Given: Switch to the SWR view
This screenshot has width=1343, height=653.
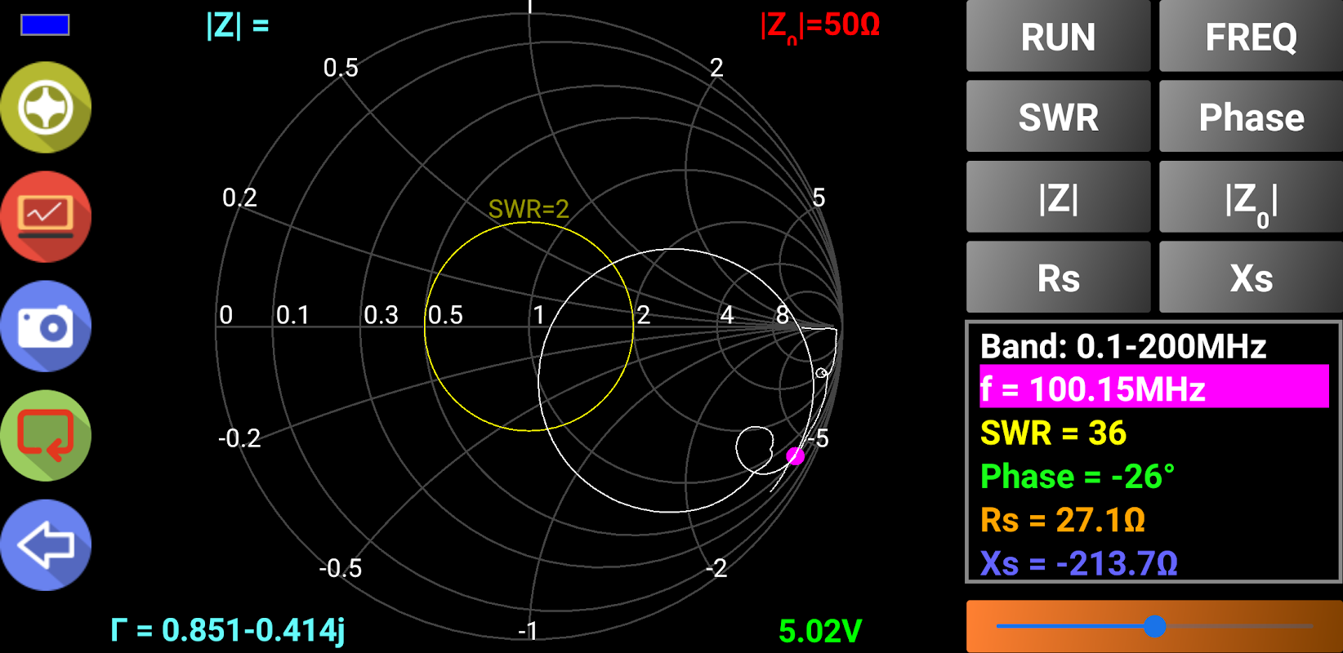Looking at the screenshot, I should (x=1058, y=117).
